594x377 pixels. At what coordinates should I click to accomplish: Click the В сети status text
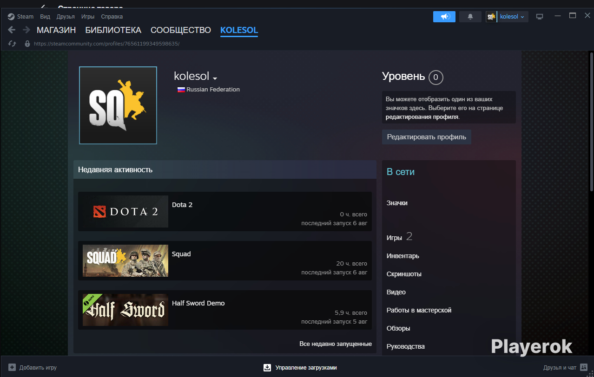(x=401, y=172)
